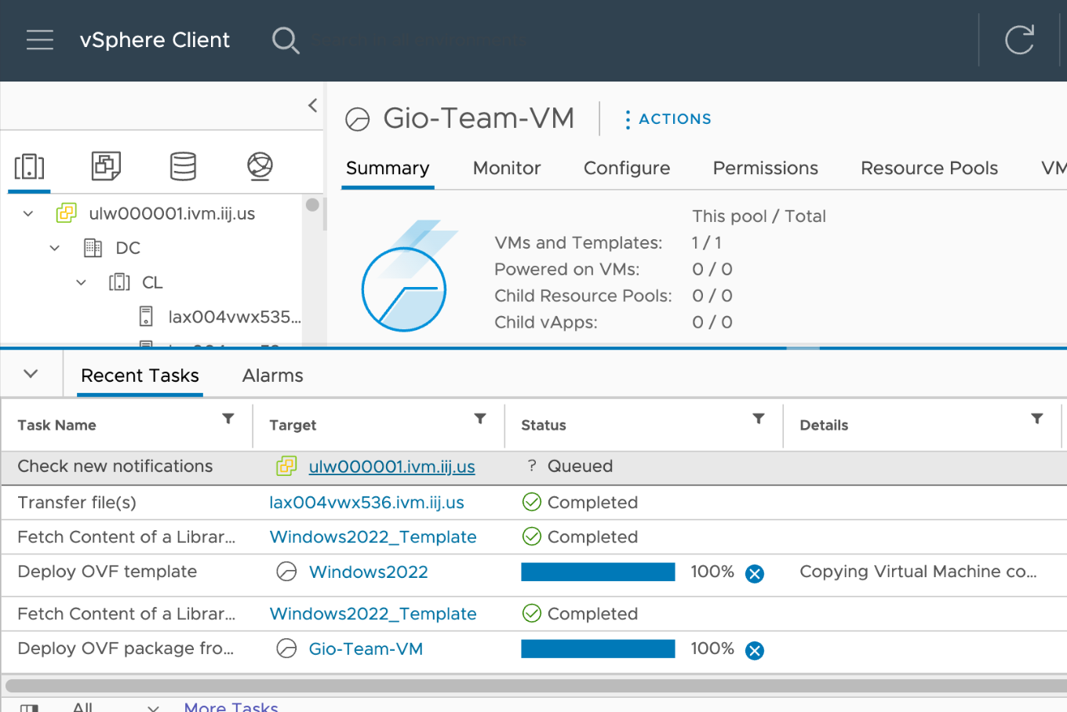Image resolution: width=1067 pixels, height=712 pixels.
Task: Cancel the Deploy OVF package task
Action: (755, 651)
